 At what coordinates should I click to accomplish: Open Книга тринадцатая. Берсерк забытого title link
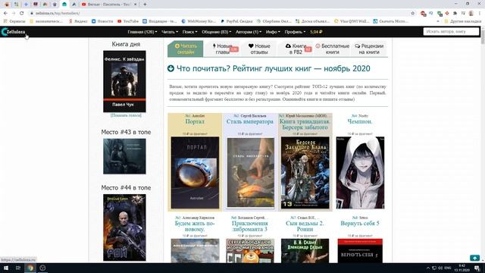click(x=305, y=124)
